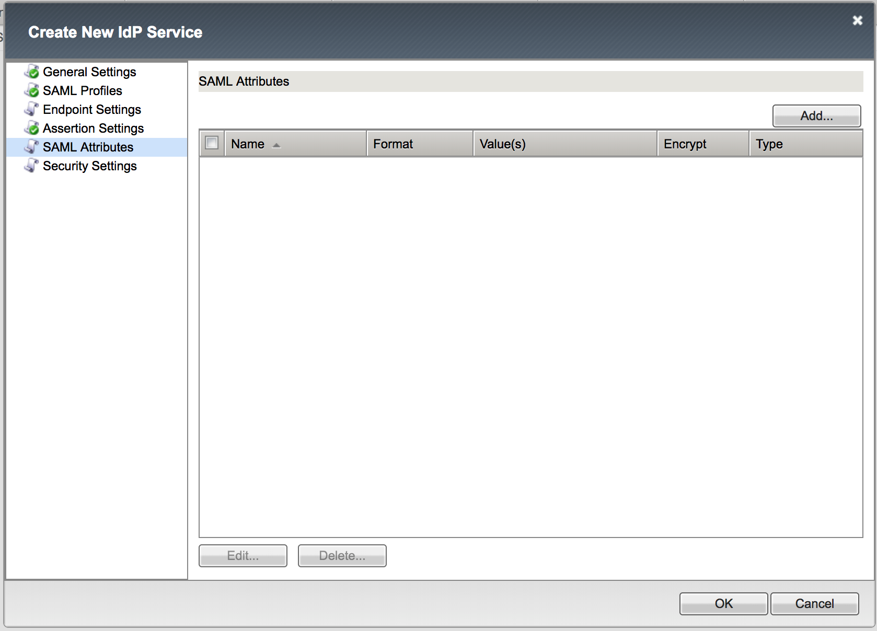The width and height of the screenshot is (877, 631).
Task: Click the Assertion Settings status icon
Action: 32,128
